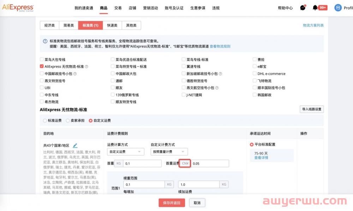Open the 物流方案列表 link
This screenshot has width=353, height=211.
click(313, 25)
